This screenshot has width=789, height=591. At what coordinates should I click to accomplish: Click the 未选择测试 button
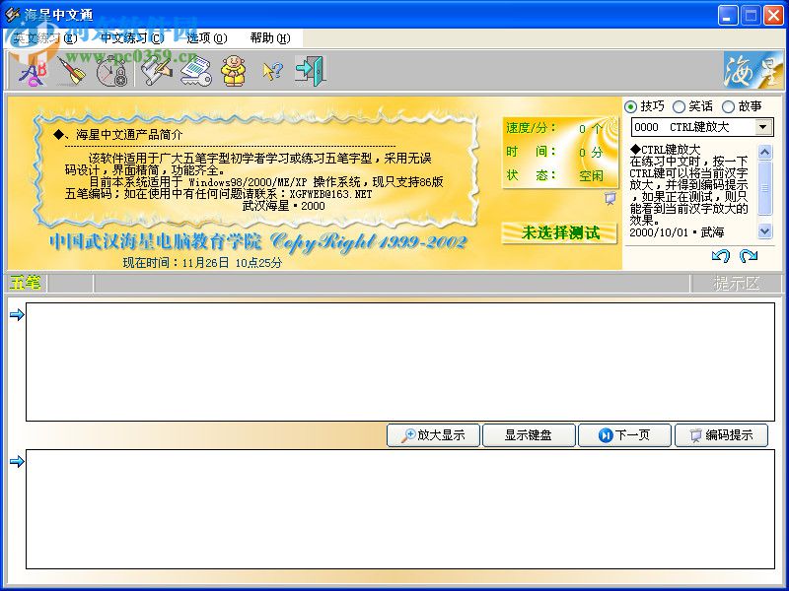pyautogui.click(x=560, y=232)
